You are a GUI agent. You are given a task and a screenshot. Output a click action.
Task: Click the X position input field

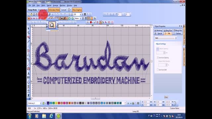[147, 102]
